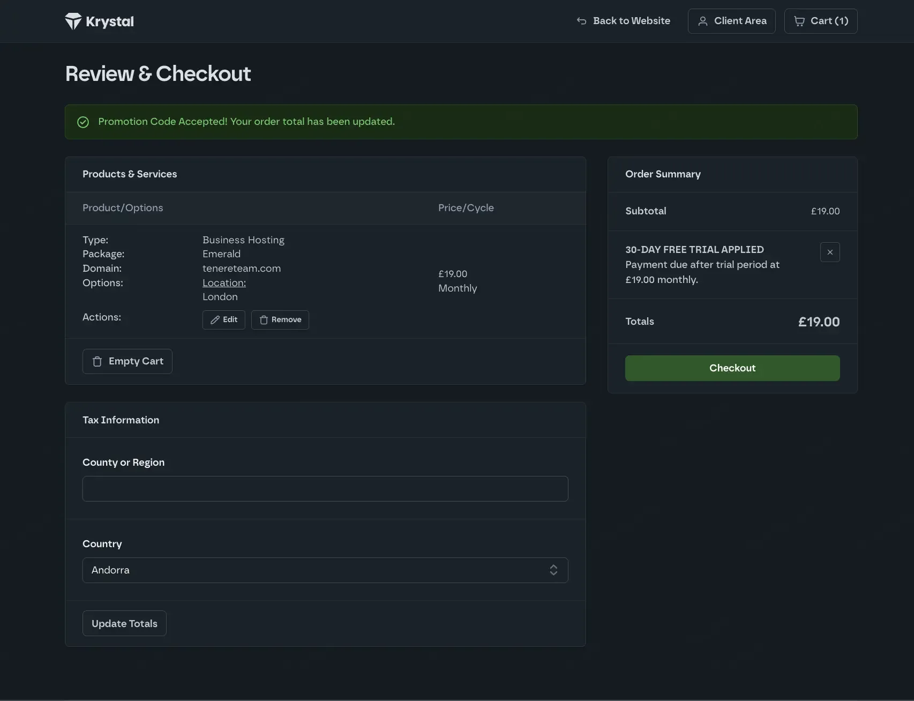Click the user icon in Client Area
This screenshot has width=914, height=701.
point(703,21)
